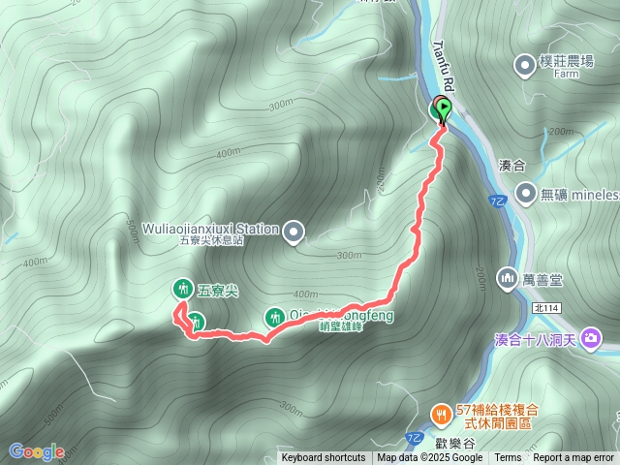The height and width of the screenshot is (465, 620).
Task: Click Report a map error link
Action: tap(573, 458)
